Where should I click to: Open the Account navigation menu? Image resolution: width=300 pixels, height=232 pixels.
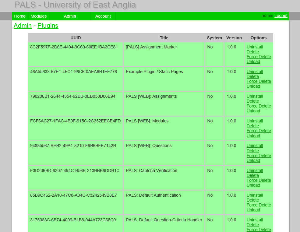(x=103, y=16)
